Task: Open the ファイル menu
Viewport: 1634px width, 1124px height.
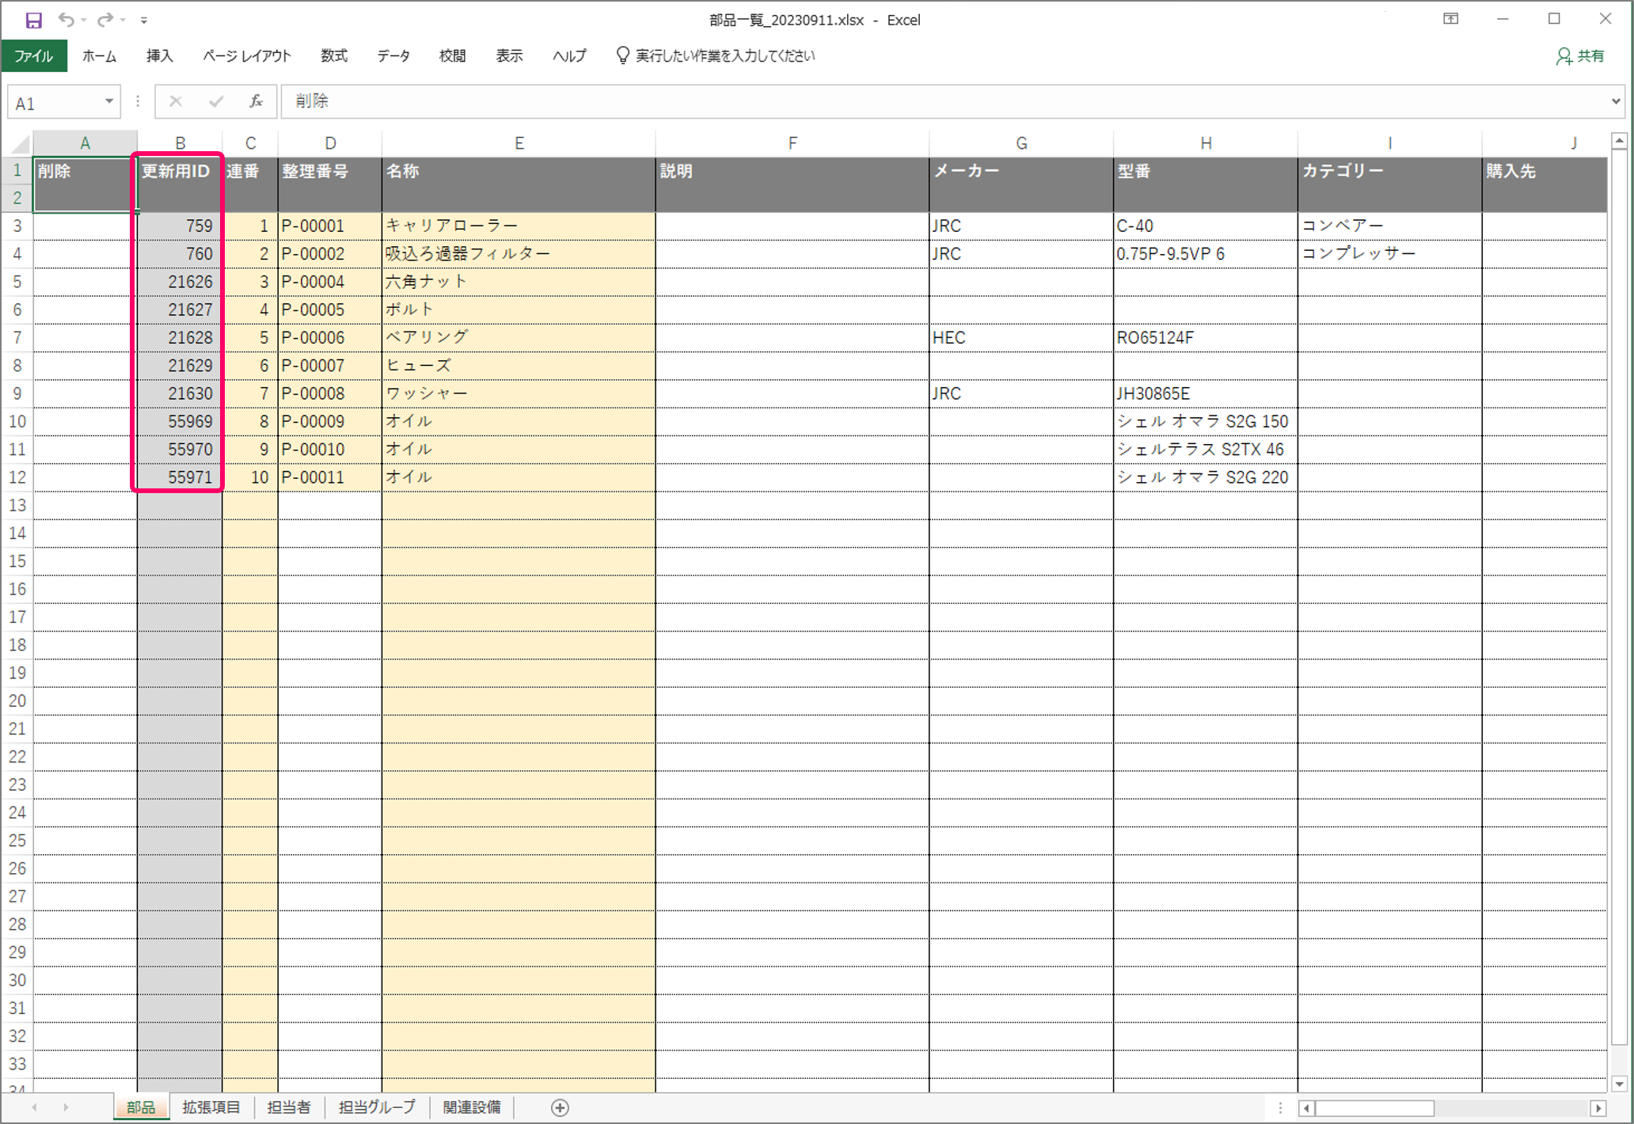Action: click(x=34, y=55)
